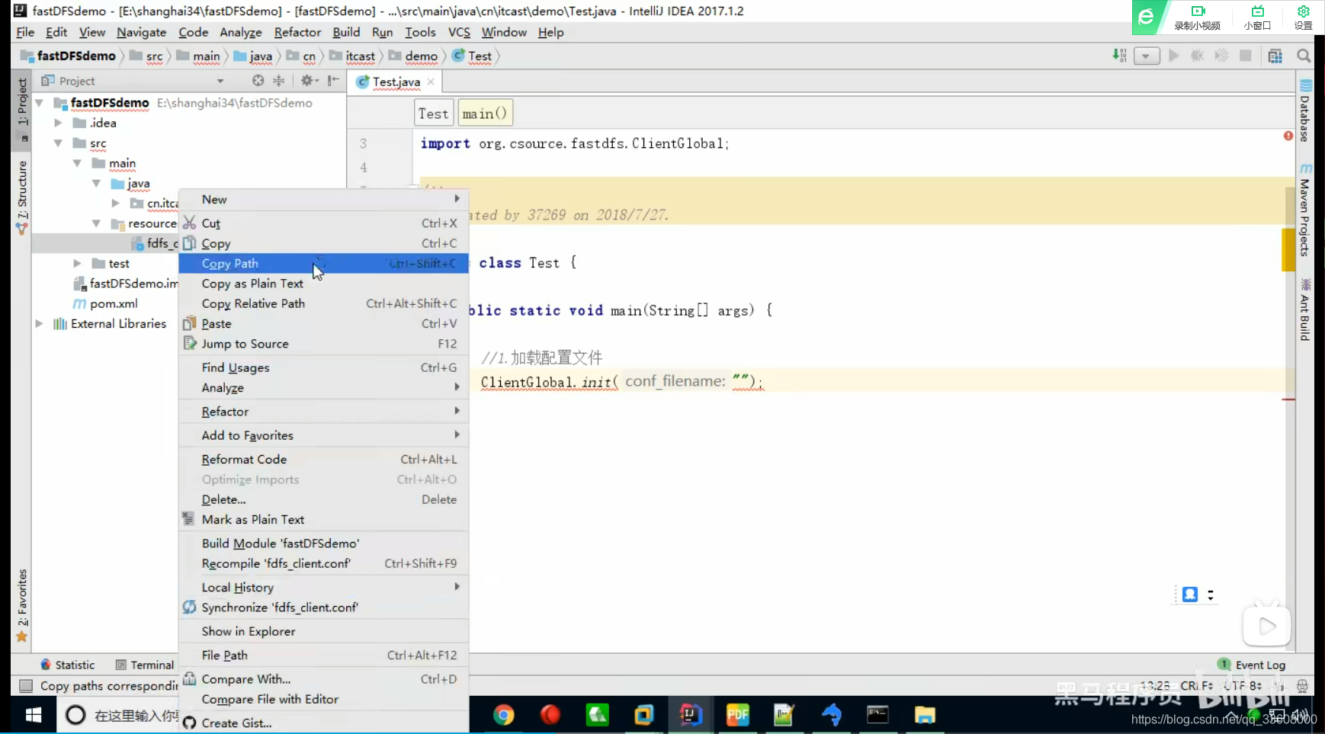This screenshot has width=1325, height=734.
Task: Open Local History submenu
Action: [324, 588]
